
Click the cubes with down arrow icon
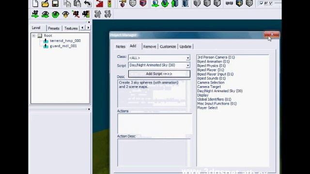[108, 14]
